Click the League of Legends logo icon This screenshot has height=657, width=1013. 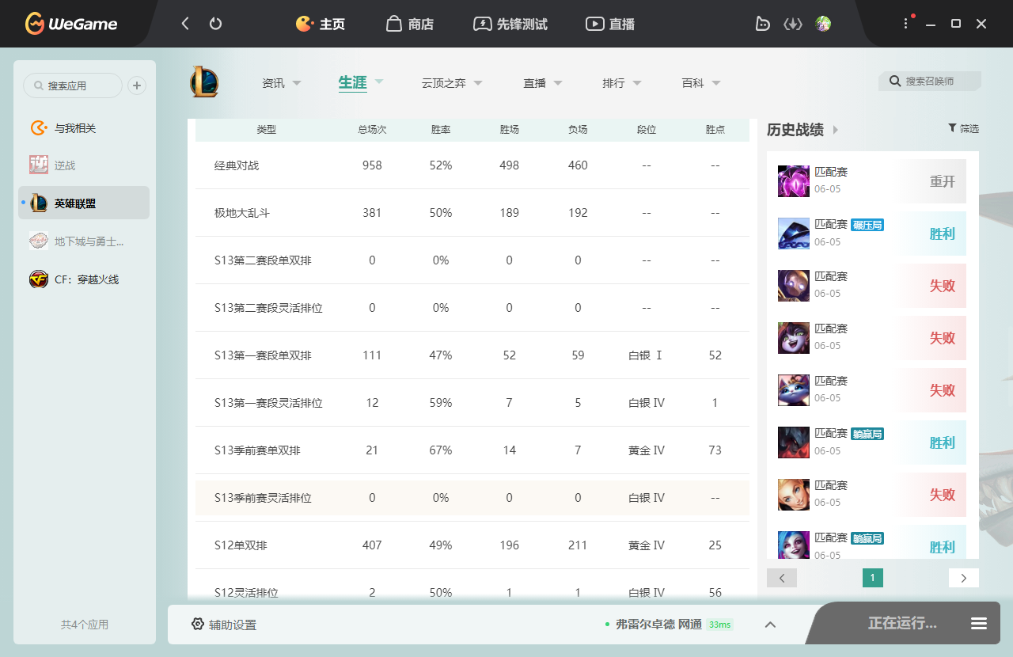[204, 82]
